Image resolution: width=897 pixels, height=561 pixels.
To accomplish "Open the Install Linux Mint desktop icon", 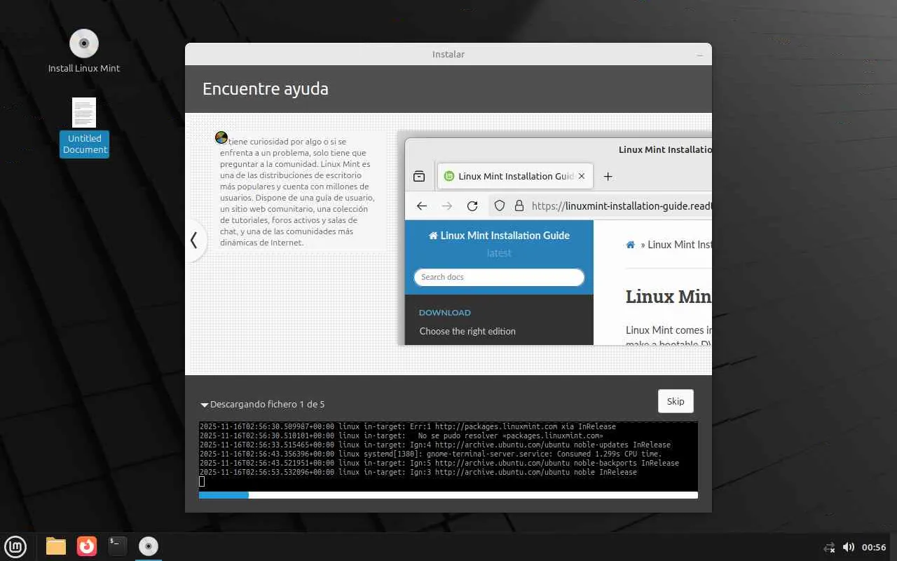I will pos(84,51).
